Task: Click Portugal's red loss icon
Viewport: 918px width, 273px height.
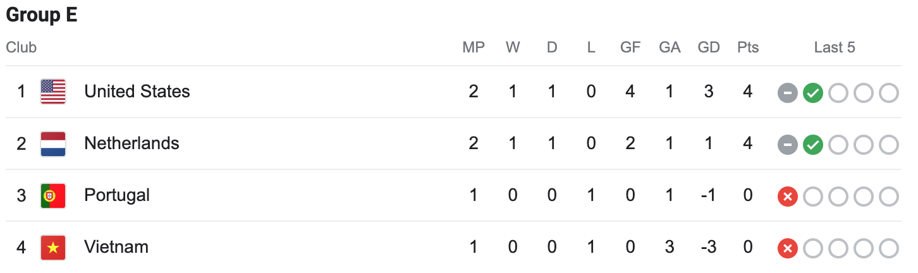Action: click(787, 197)
